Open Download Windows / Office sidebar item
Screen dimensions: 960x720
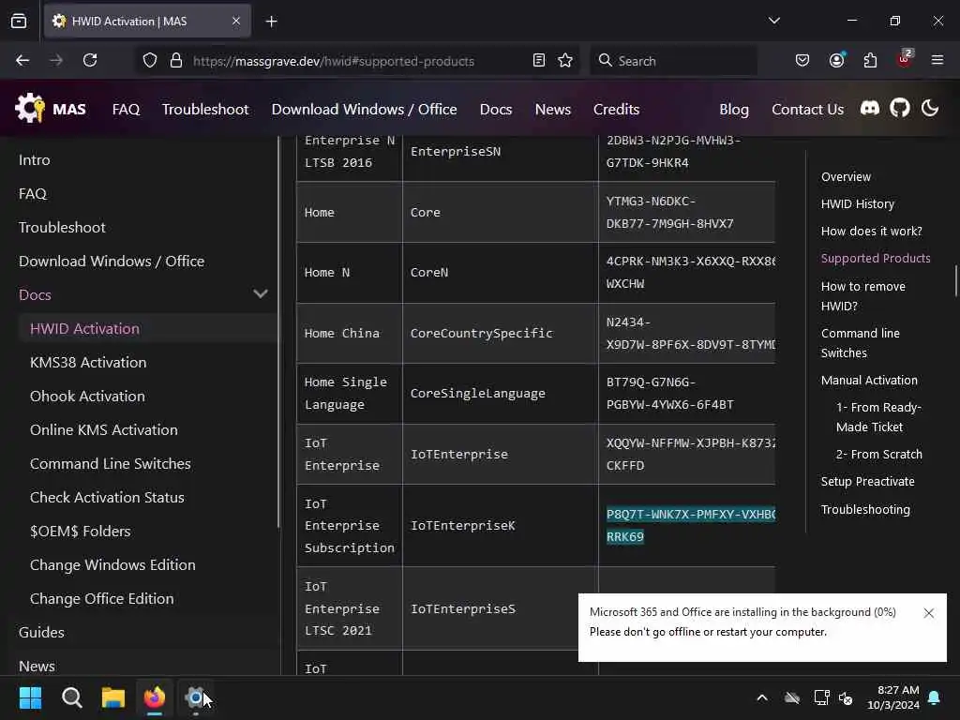112,261
